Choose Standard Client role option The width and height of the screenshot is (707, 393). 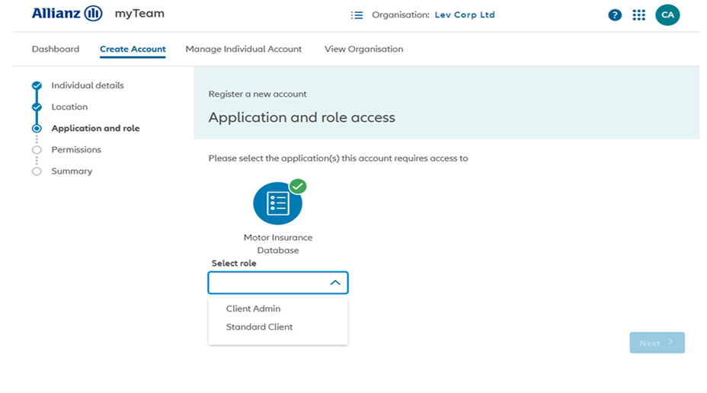click(259, 327)
